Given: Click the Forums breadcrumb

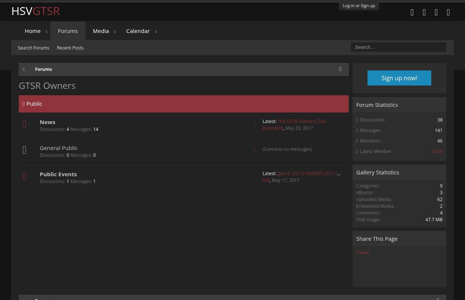Looking at the screenshot, I should tap(43, 69).
